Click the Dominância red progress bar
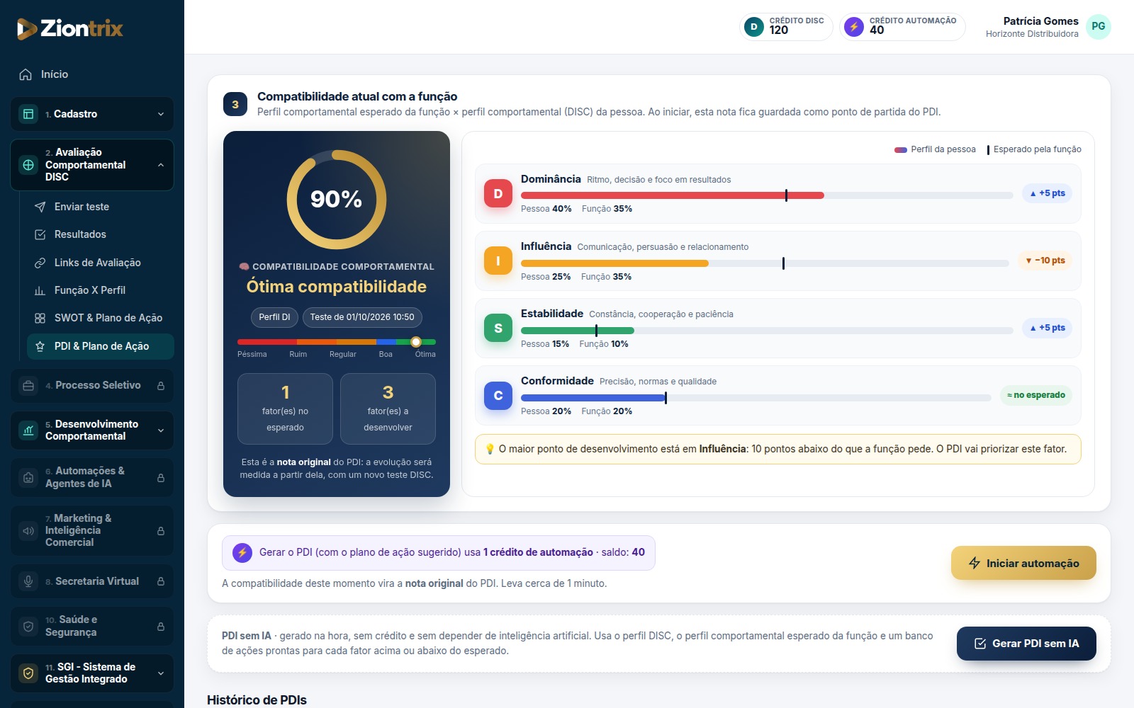 point(672,195)
